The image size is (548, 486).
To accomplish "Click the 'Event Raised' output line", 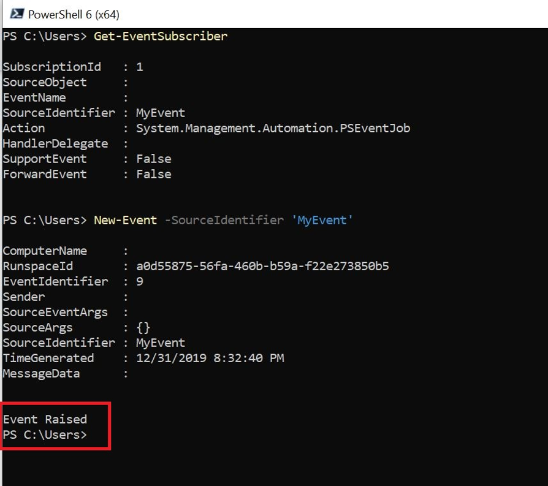I will (x=45, y=419).
